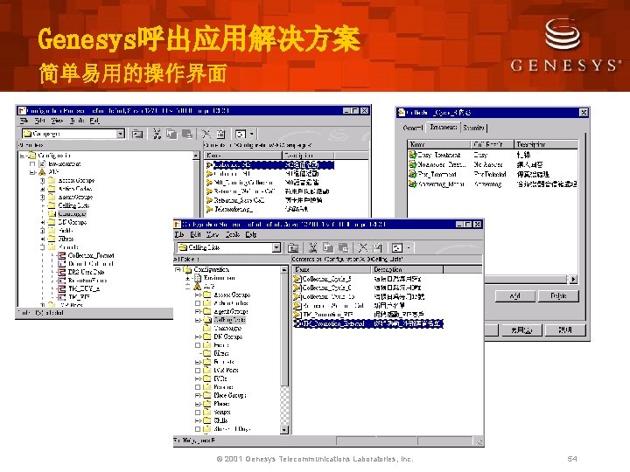Open the Views dropdown arrow in Calling Lists window
This screenshot has height=472, width=630.
point(409,247)
